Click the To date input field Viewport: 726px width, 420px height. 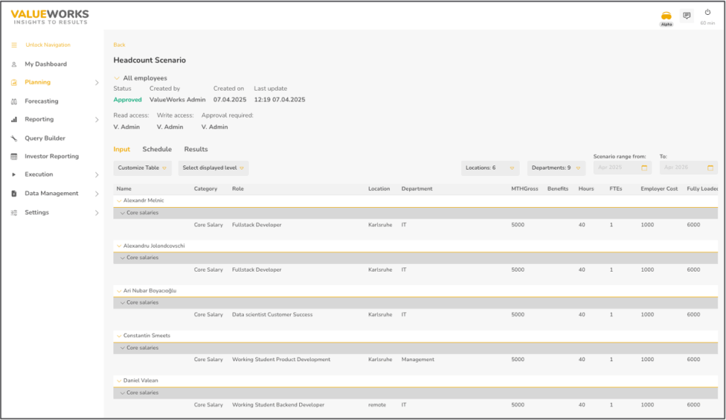point(683,168)
